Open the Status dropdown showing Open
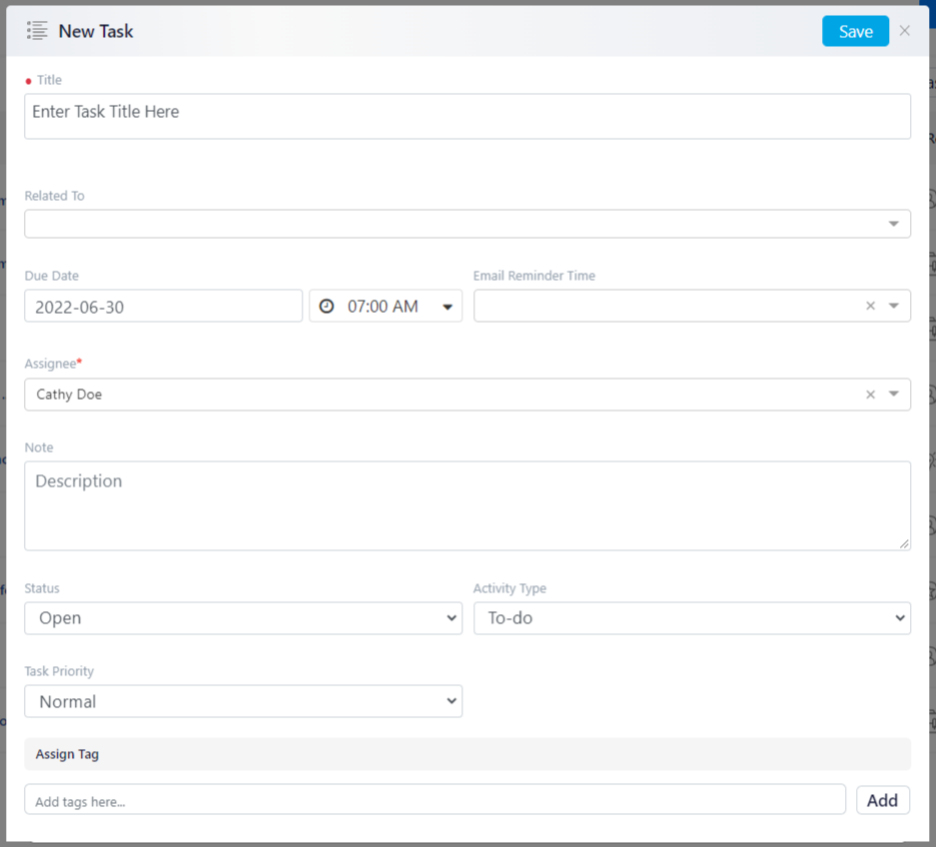The image size is (936, 847). coord(243,618)
